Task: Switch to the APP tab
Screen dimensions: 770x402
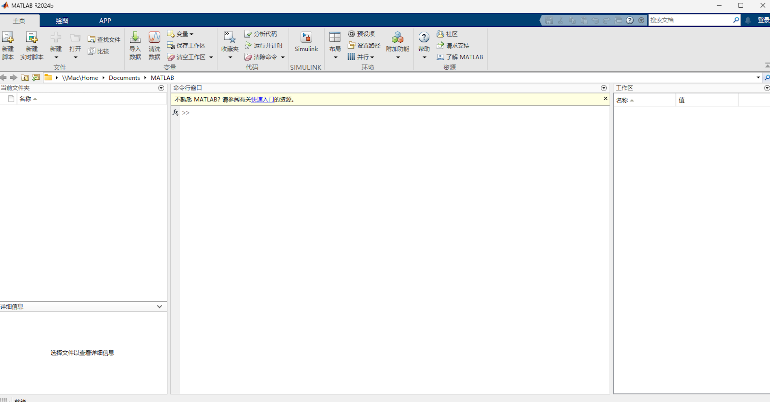Action: (105, 21)
